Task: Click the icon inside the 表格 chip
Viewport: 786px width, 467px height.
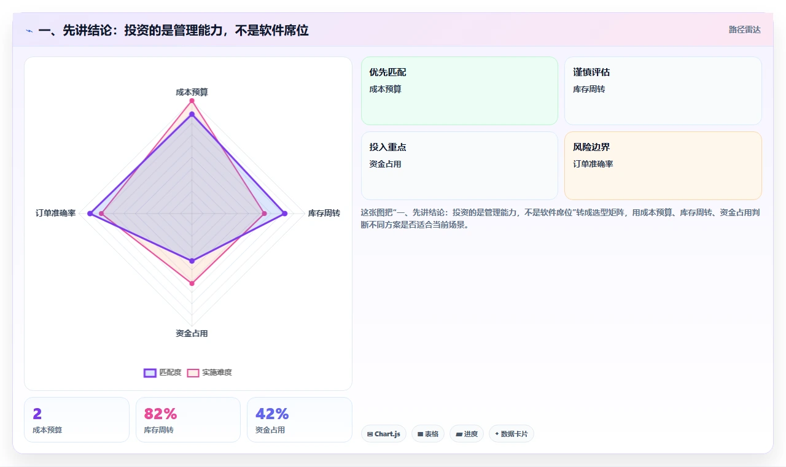Action: pos(420,434)
